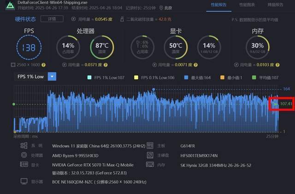The image size is (295, 194).
Task: Toggle the 最大值 legend series
Action: (198, 77)
